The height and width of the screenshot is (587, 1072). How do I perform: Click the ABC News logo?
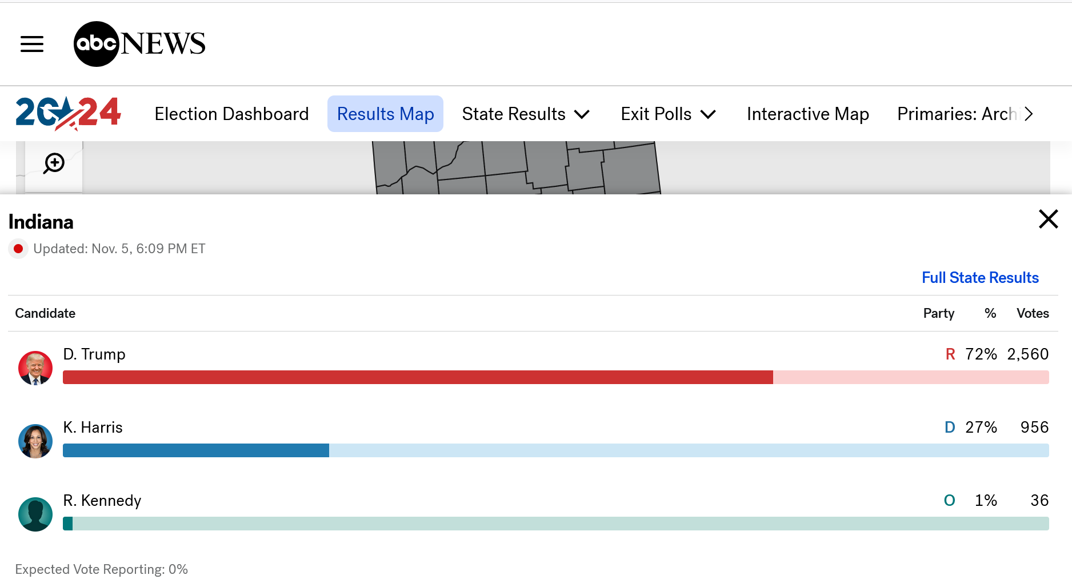tap(139, 44)
